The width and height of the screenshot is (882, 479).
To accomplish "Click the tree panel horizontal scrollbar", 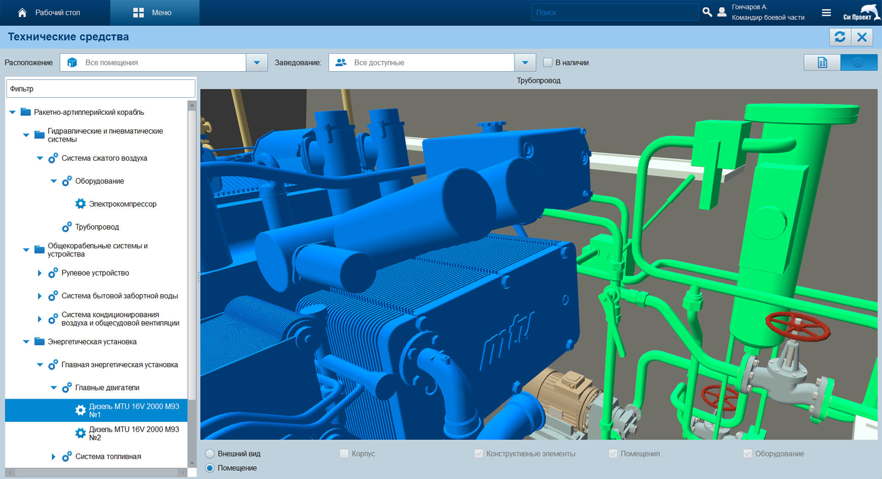I will 96,472.
